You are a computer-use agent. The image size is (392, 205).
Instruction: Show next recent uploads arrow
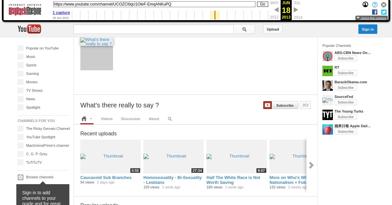(x=311, y=165)
